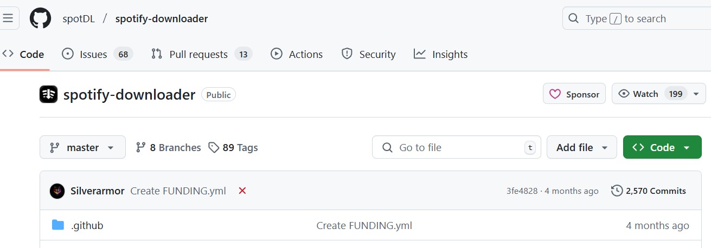Click the t shortcut hint in Go to file

[x=530, y=147]
